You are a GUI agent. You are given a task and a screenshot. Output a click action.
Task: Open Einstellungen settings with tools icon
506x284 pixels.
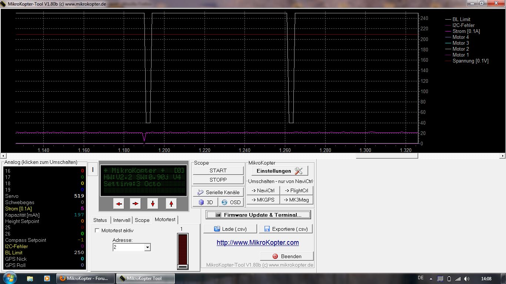click(x=280, y=171)
